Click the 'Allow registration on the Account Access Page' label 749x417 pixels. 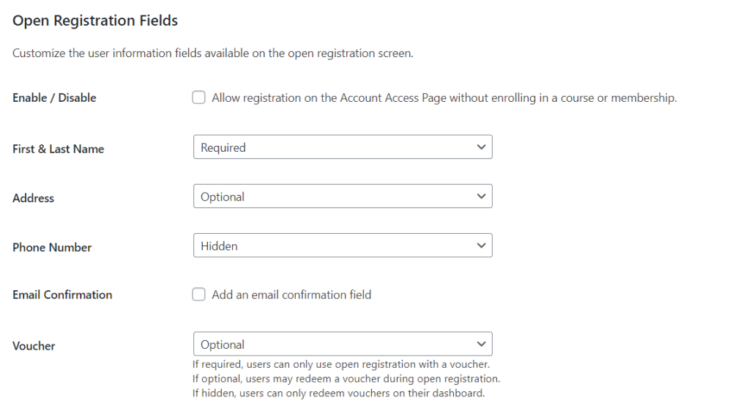[444, 97]
